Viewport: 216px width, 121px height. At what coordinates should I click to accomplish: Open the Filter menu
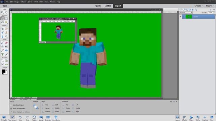(41, 2)
